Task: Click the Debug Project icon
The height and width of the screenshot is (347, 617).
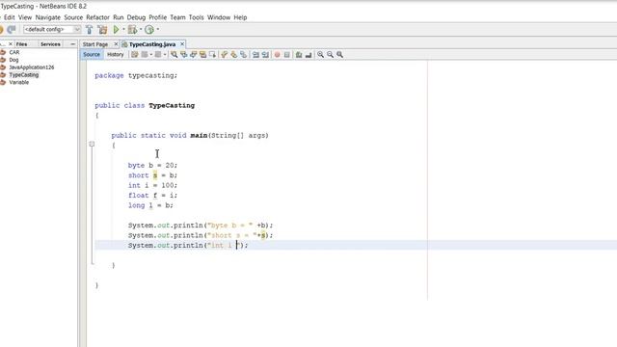Action: click(x=132, y=30)
